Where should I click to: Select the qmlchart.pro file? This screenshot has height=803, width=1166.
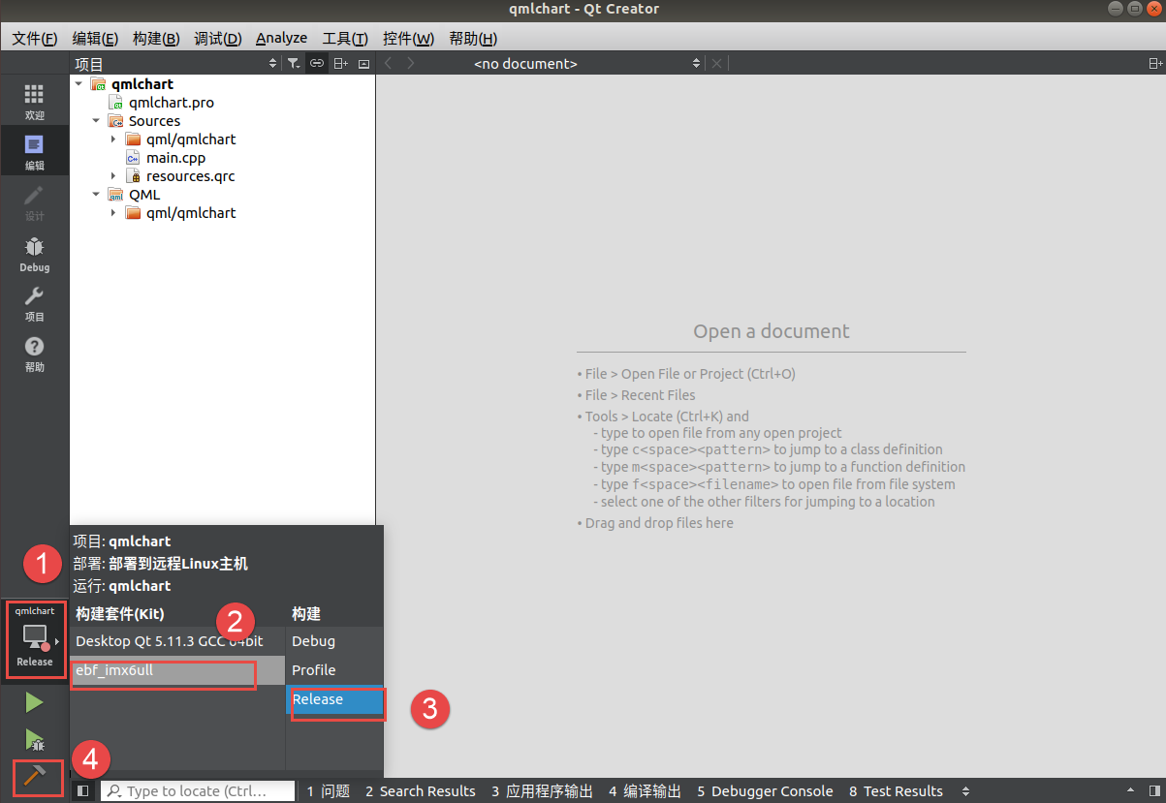(172, 103)
